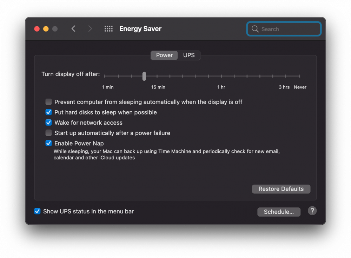Click the 15 min slider label
The image size is (351, 258).
[158, 87]
